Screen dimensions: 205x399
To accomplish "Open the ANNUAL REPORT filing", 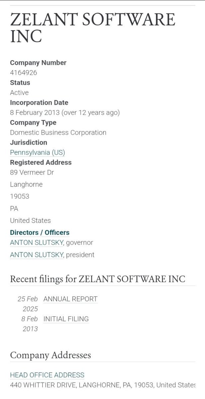I will pos(70,299).
